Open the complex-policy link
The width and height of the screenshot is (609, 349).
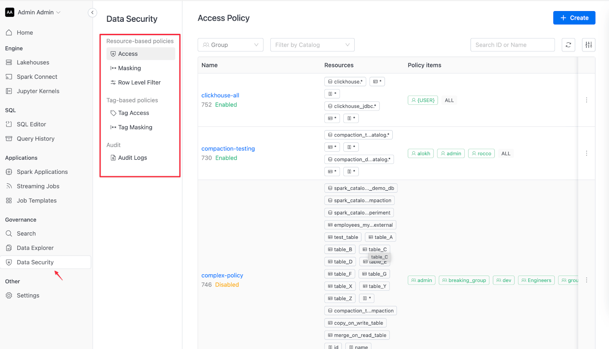pyautogui.click(x=222, y=275)
